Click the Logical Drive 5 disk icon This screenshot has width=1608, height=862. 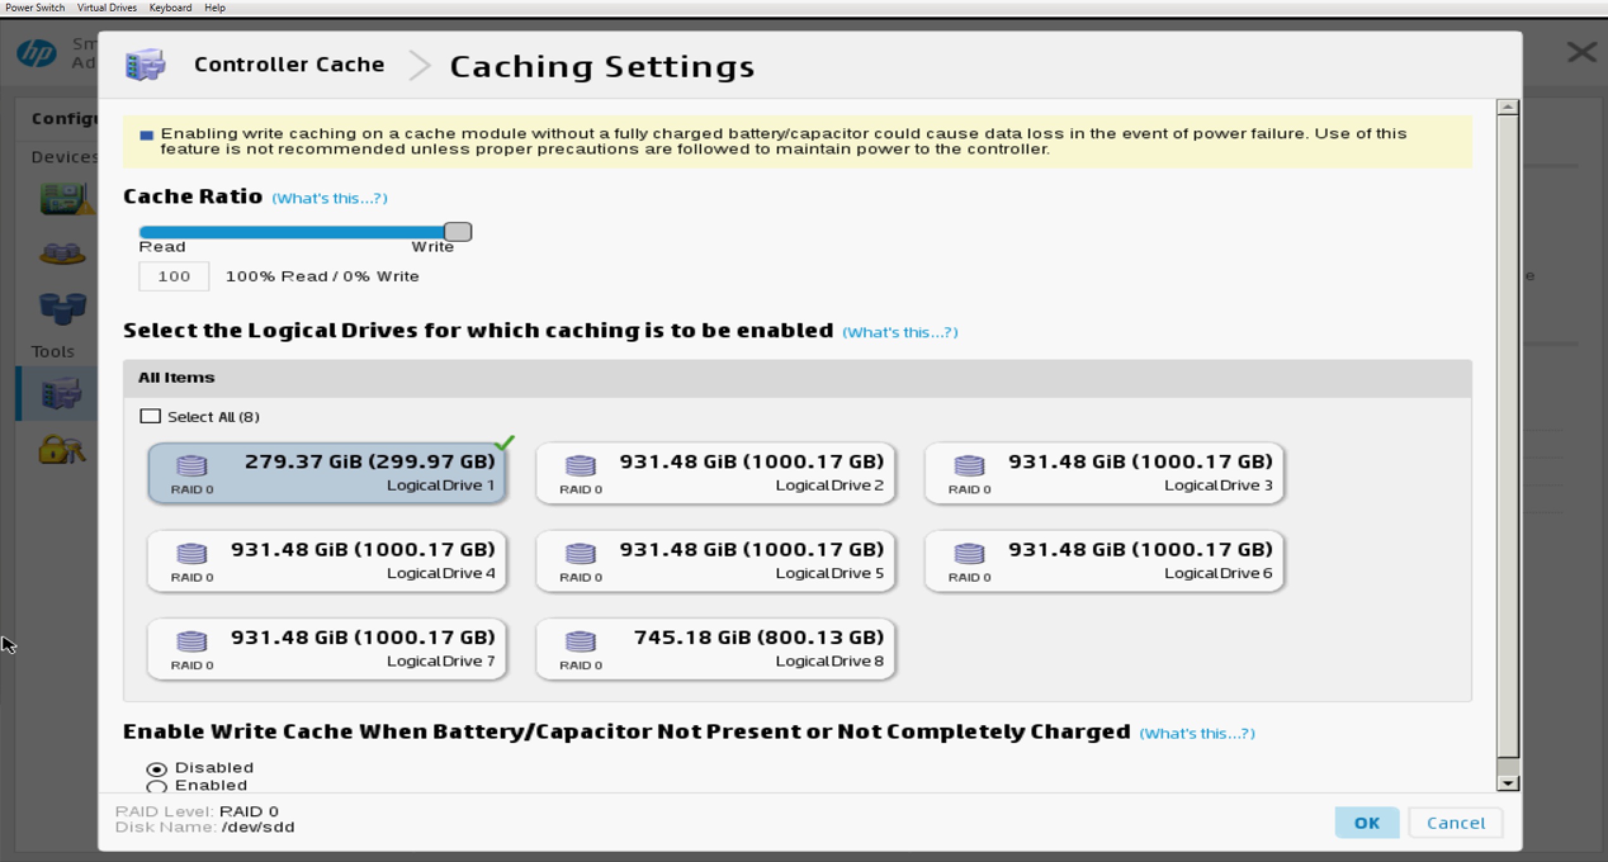(x=580, y=554)
